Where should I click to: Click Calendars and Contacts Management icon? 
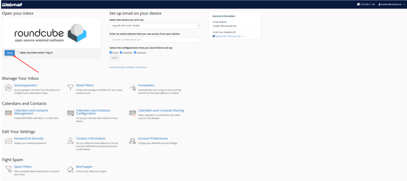pos(9,113)
